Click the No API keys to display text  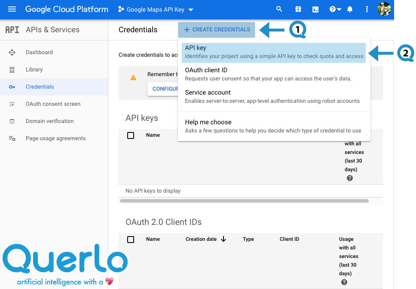pyautogui.click(x=153, y=191)
